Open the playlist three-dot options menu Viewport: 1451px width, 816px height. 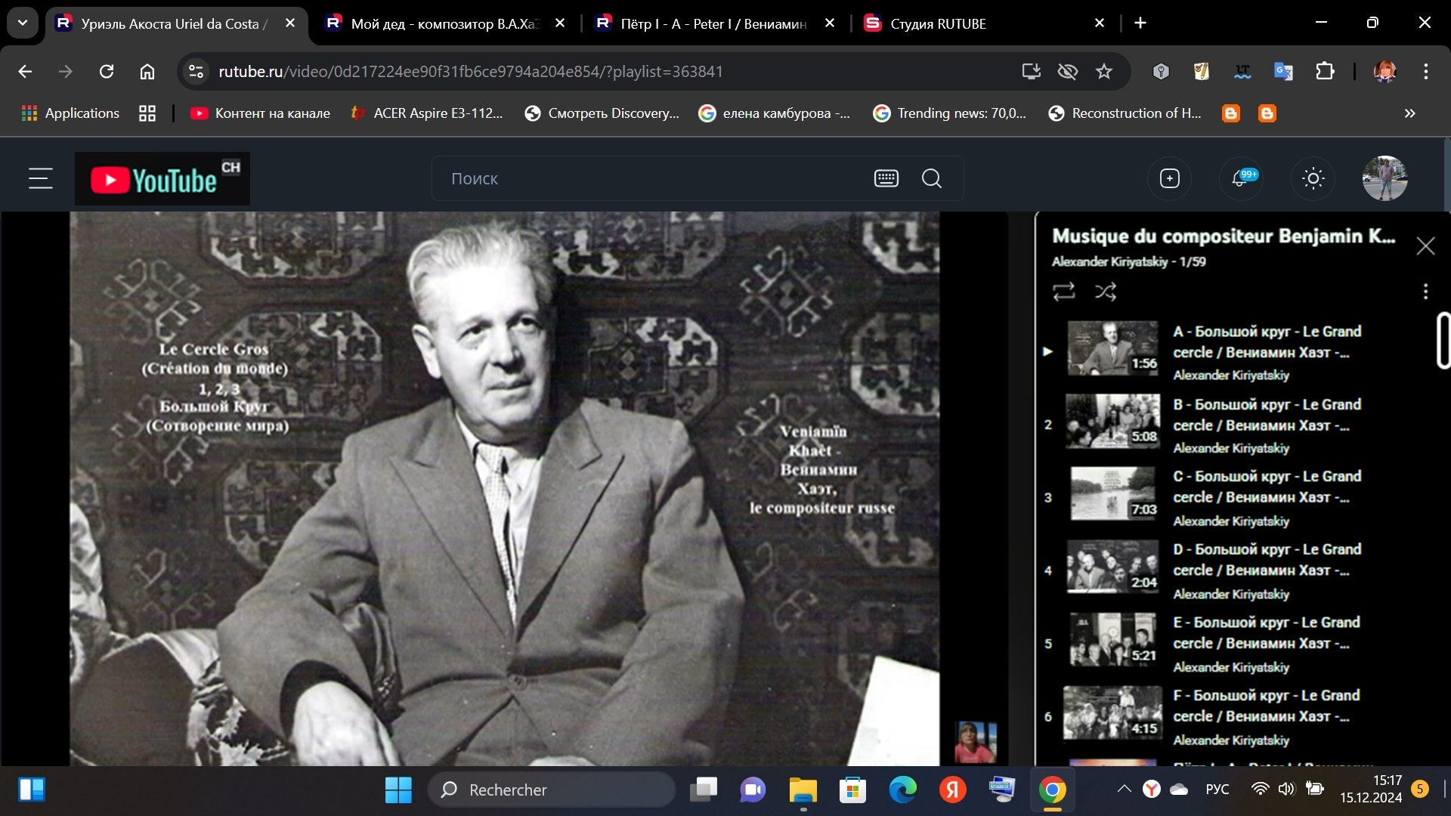pyautogui.click(x=1425, y=292)
